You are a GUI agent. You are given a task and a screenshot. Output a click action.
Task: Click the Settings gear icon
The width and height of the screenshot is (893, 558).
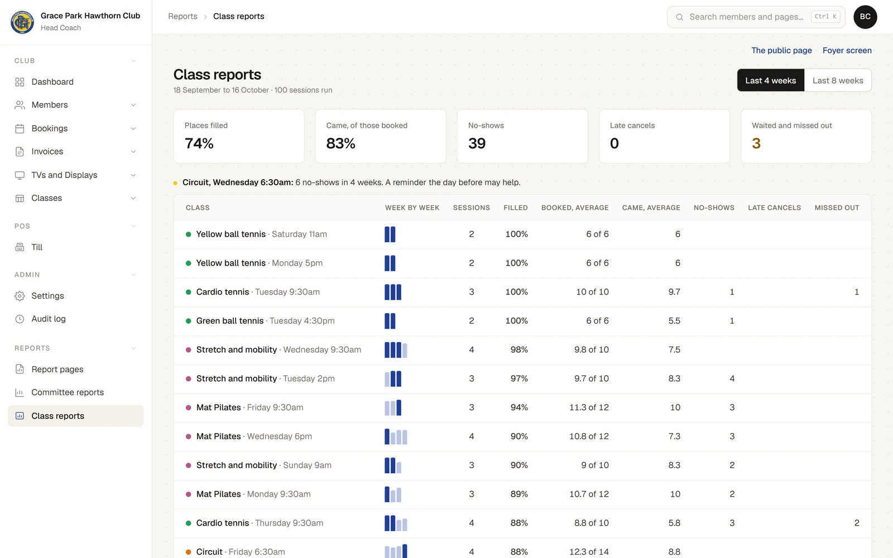(x=20, y=296)
